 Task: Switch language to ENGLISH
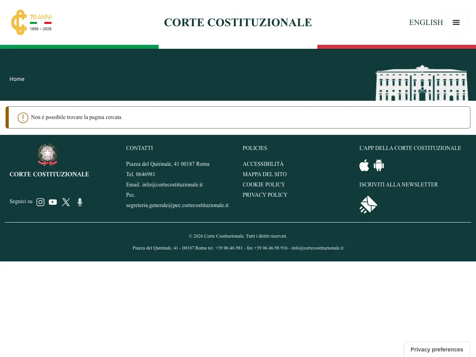click(426, 23)
